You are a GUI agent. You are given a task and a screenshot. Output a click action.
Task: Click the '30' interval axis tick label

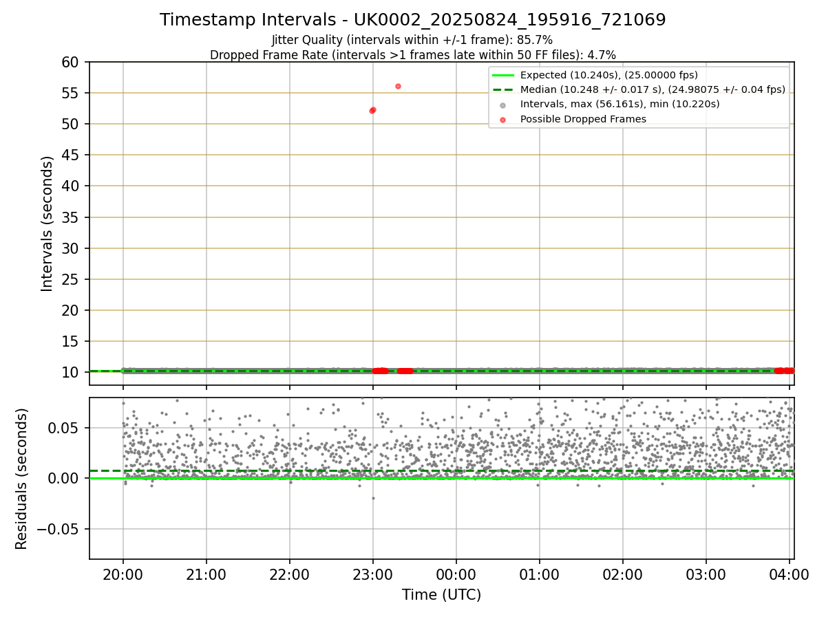(x=71, y=248)
